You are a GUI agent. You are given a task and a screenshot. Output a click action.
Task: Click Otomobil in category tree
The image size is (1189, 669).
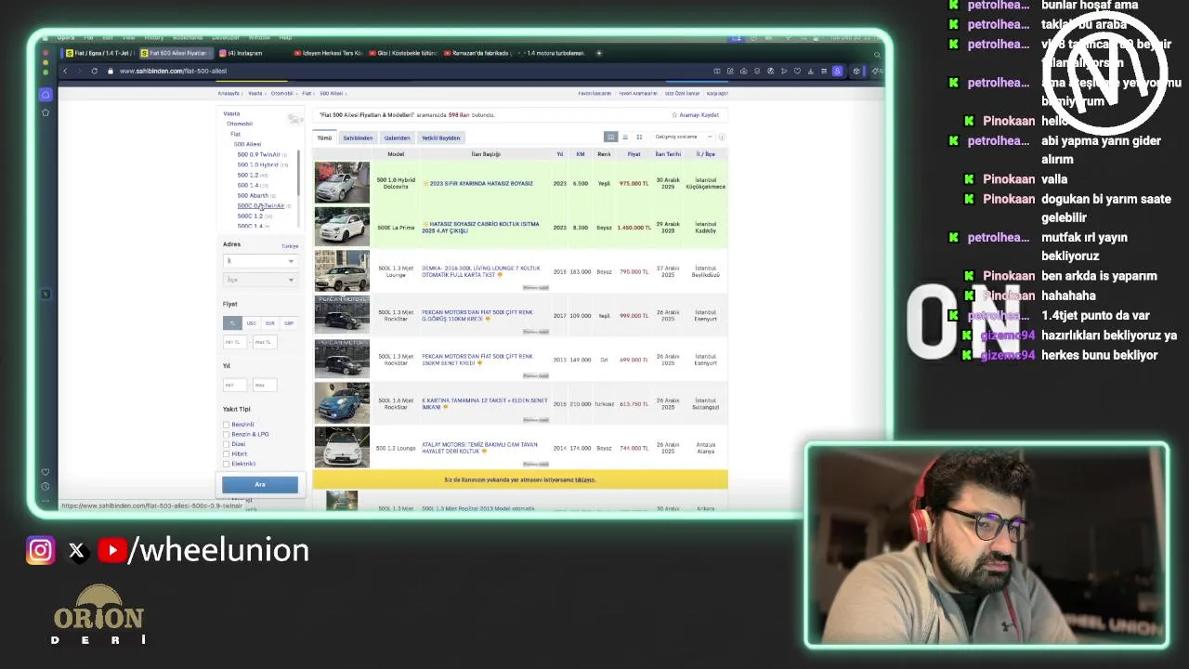(240, 124)
